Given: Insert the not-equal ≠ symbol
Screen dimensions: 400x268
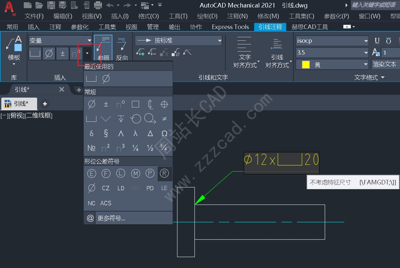Looking at the screenshot, I should tap(164, 119).
